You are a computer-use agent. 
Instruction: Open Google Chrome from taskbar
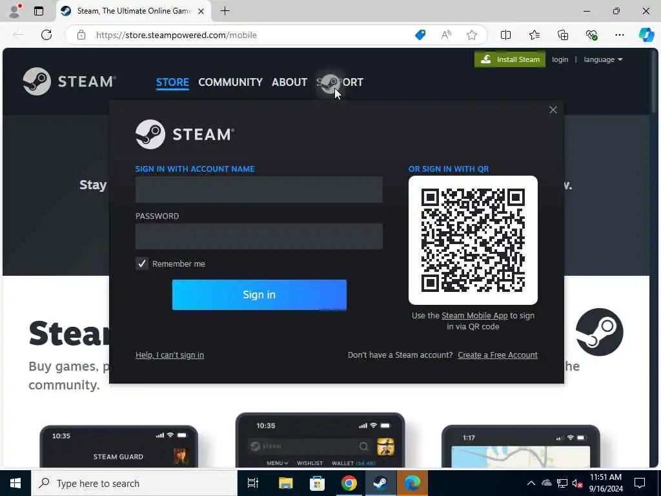point(349,483)
